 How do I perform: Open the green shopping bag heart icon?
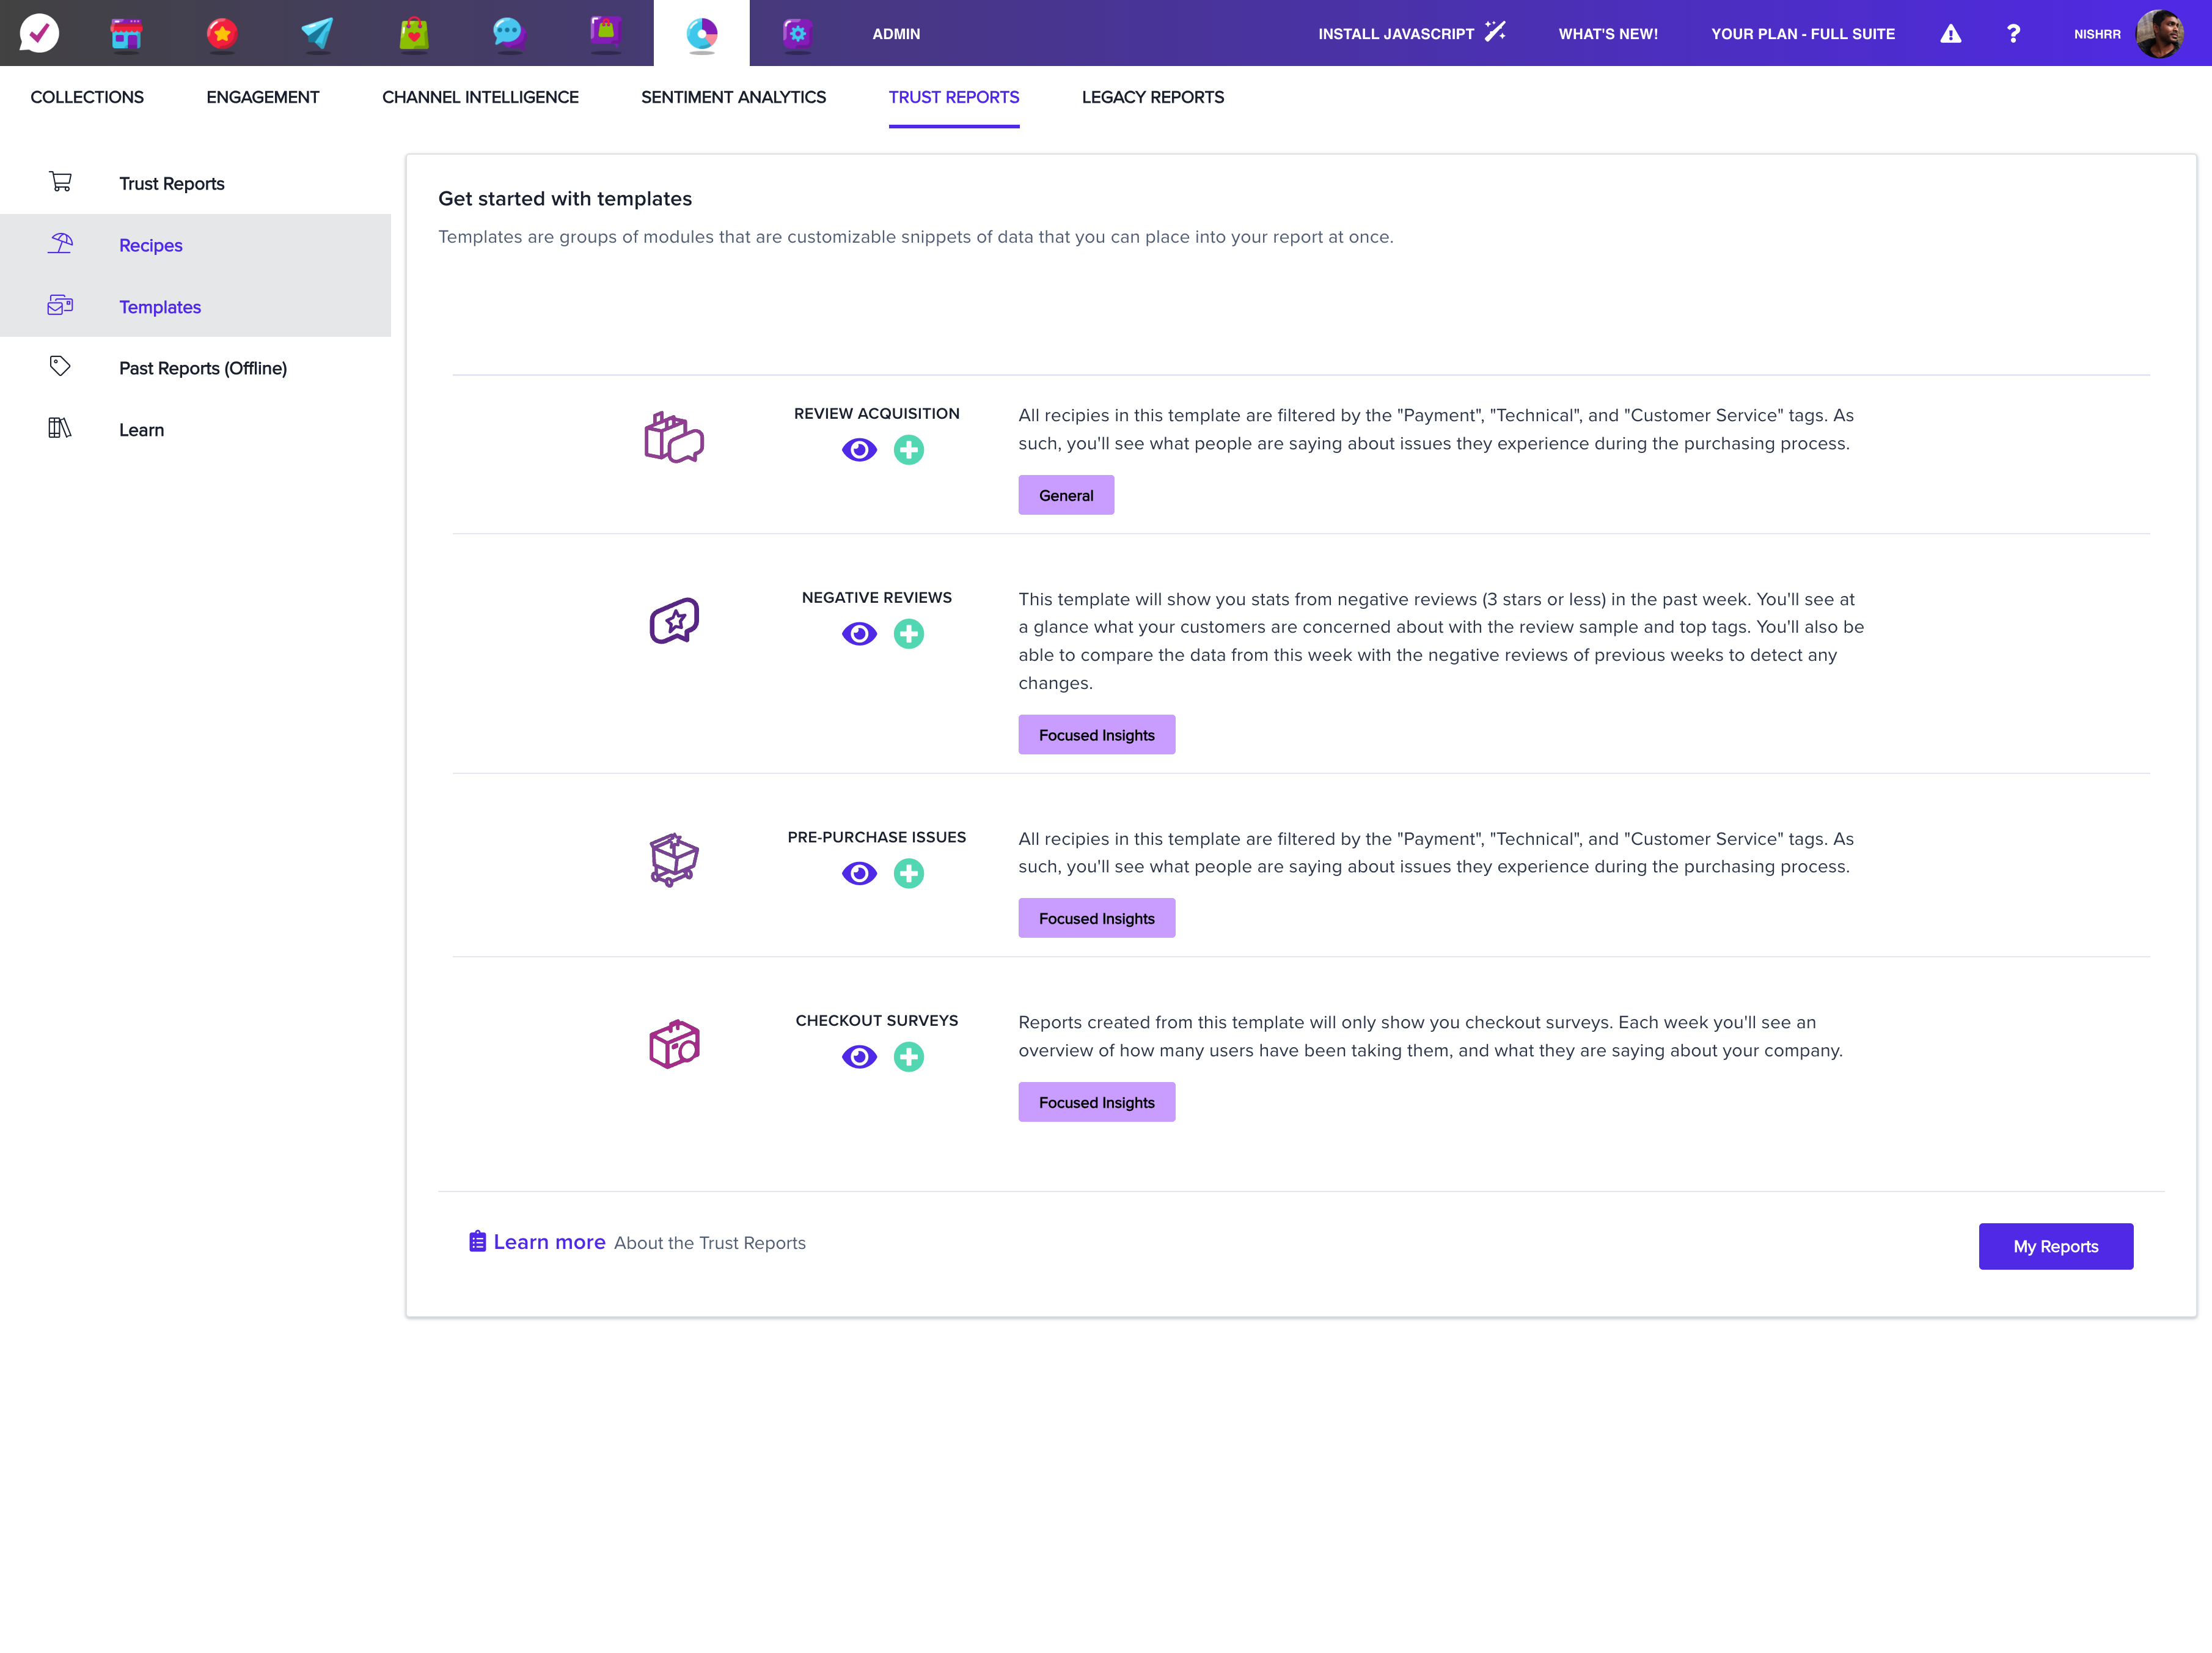click(x=413, y=33)
